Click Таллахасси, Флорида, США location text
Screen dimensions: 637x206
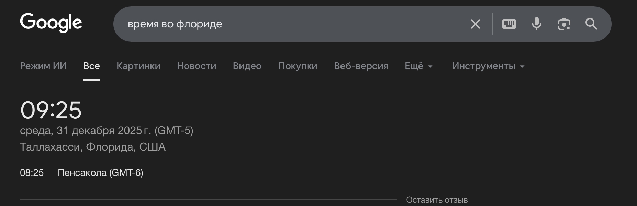click(93, 147)
